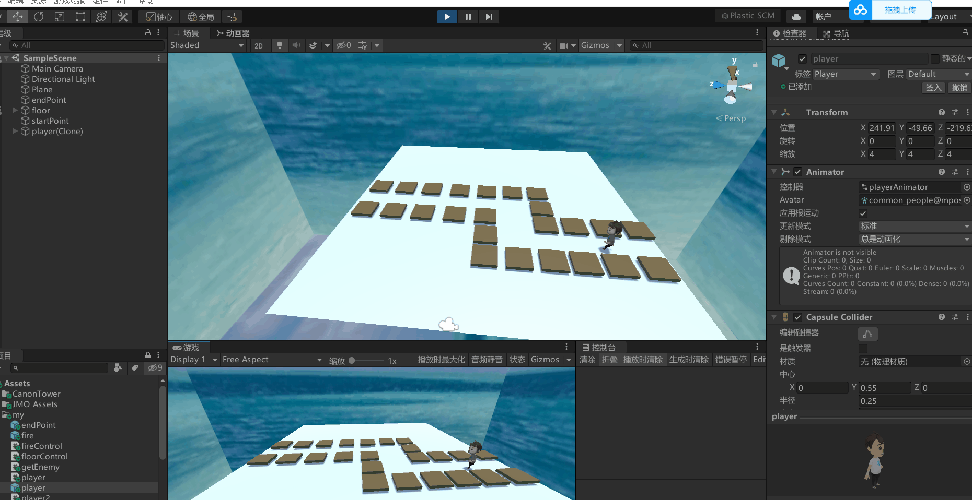This screenshot has width=972, height=500.
Task: Open the Animator update mode dropdown
Action: (915, 226)
